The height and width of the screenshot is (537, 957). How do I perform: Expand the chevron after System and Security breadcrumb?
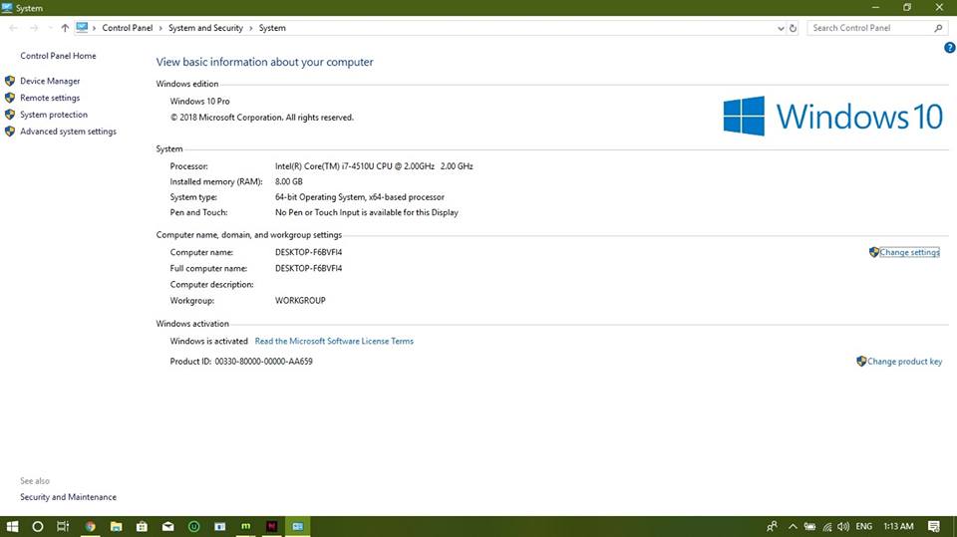[x=251, y=28]
